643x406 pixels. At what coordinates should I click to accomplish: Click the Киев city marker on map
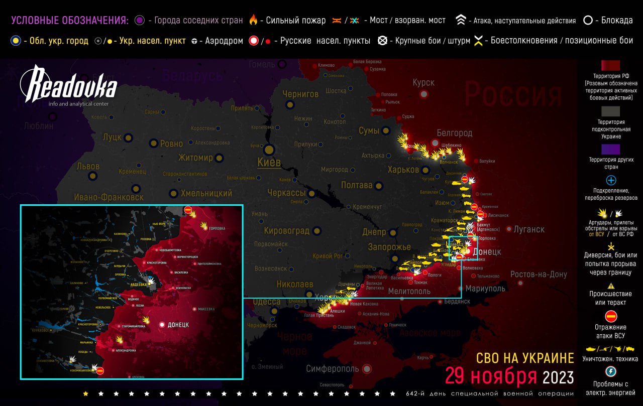tap(269, 150)
